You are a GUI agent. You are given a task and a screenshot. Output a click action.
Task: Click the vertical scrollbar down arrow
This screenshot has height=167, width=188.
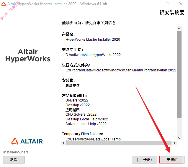179,138
